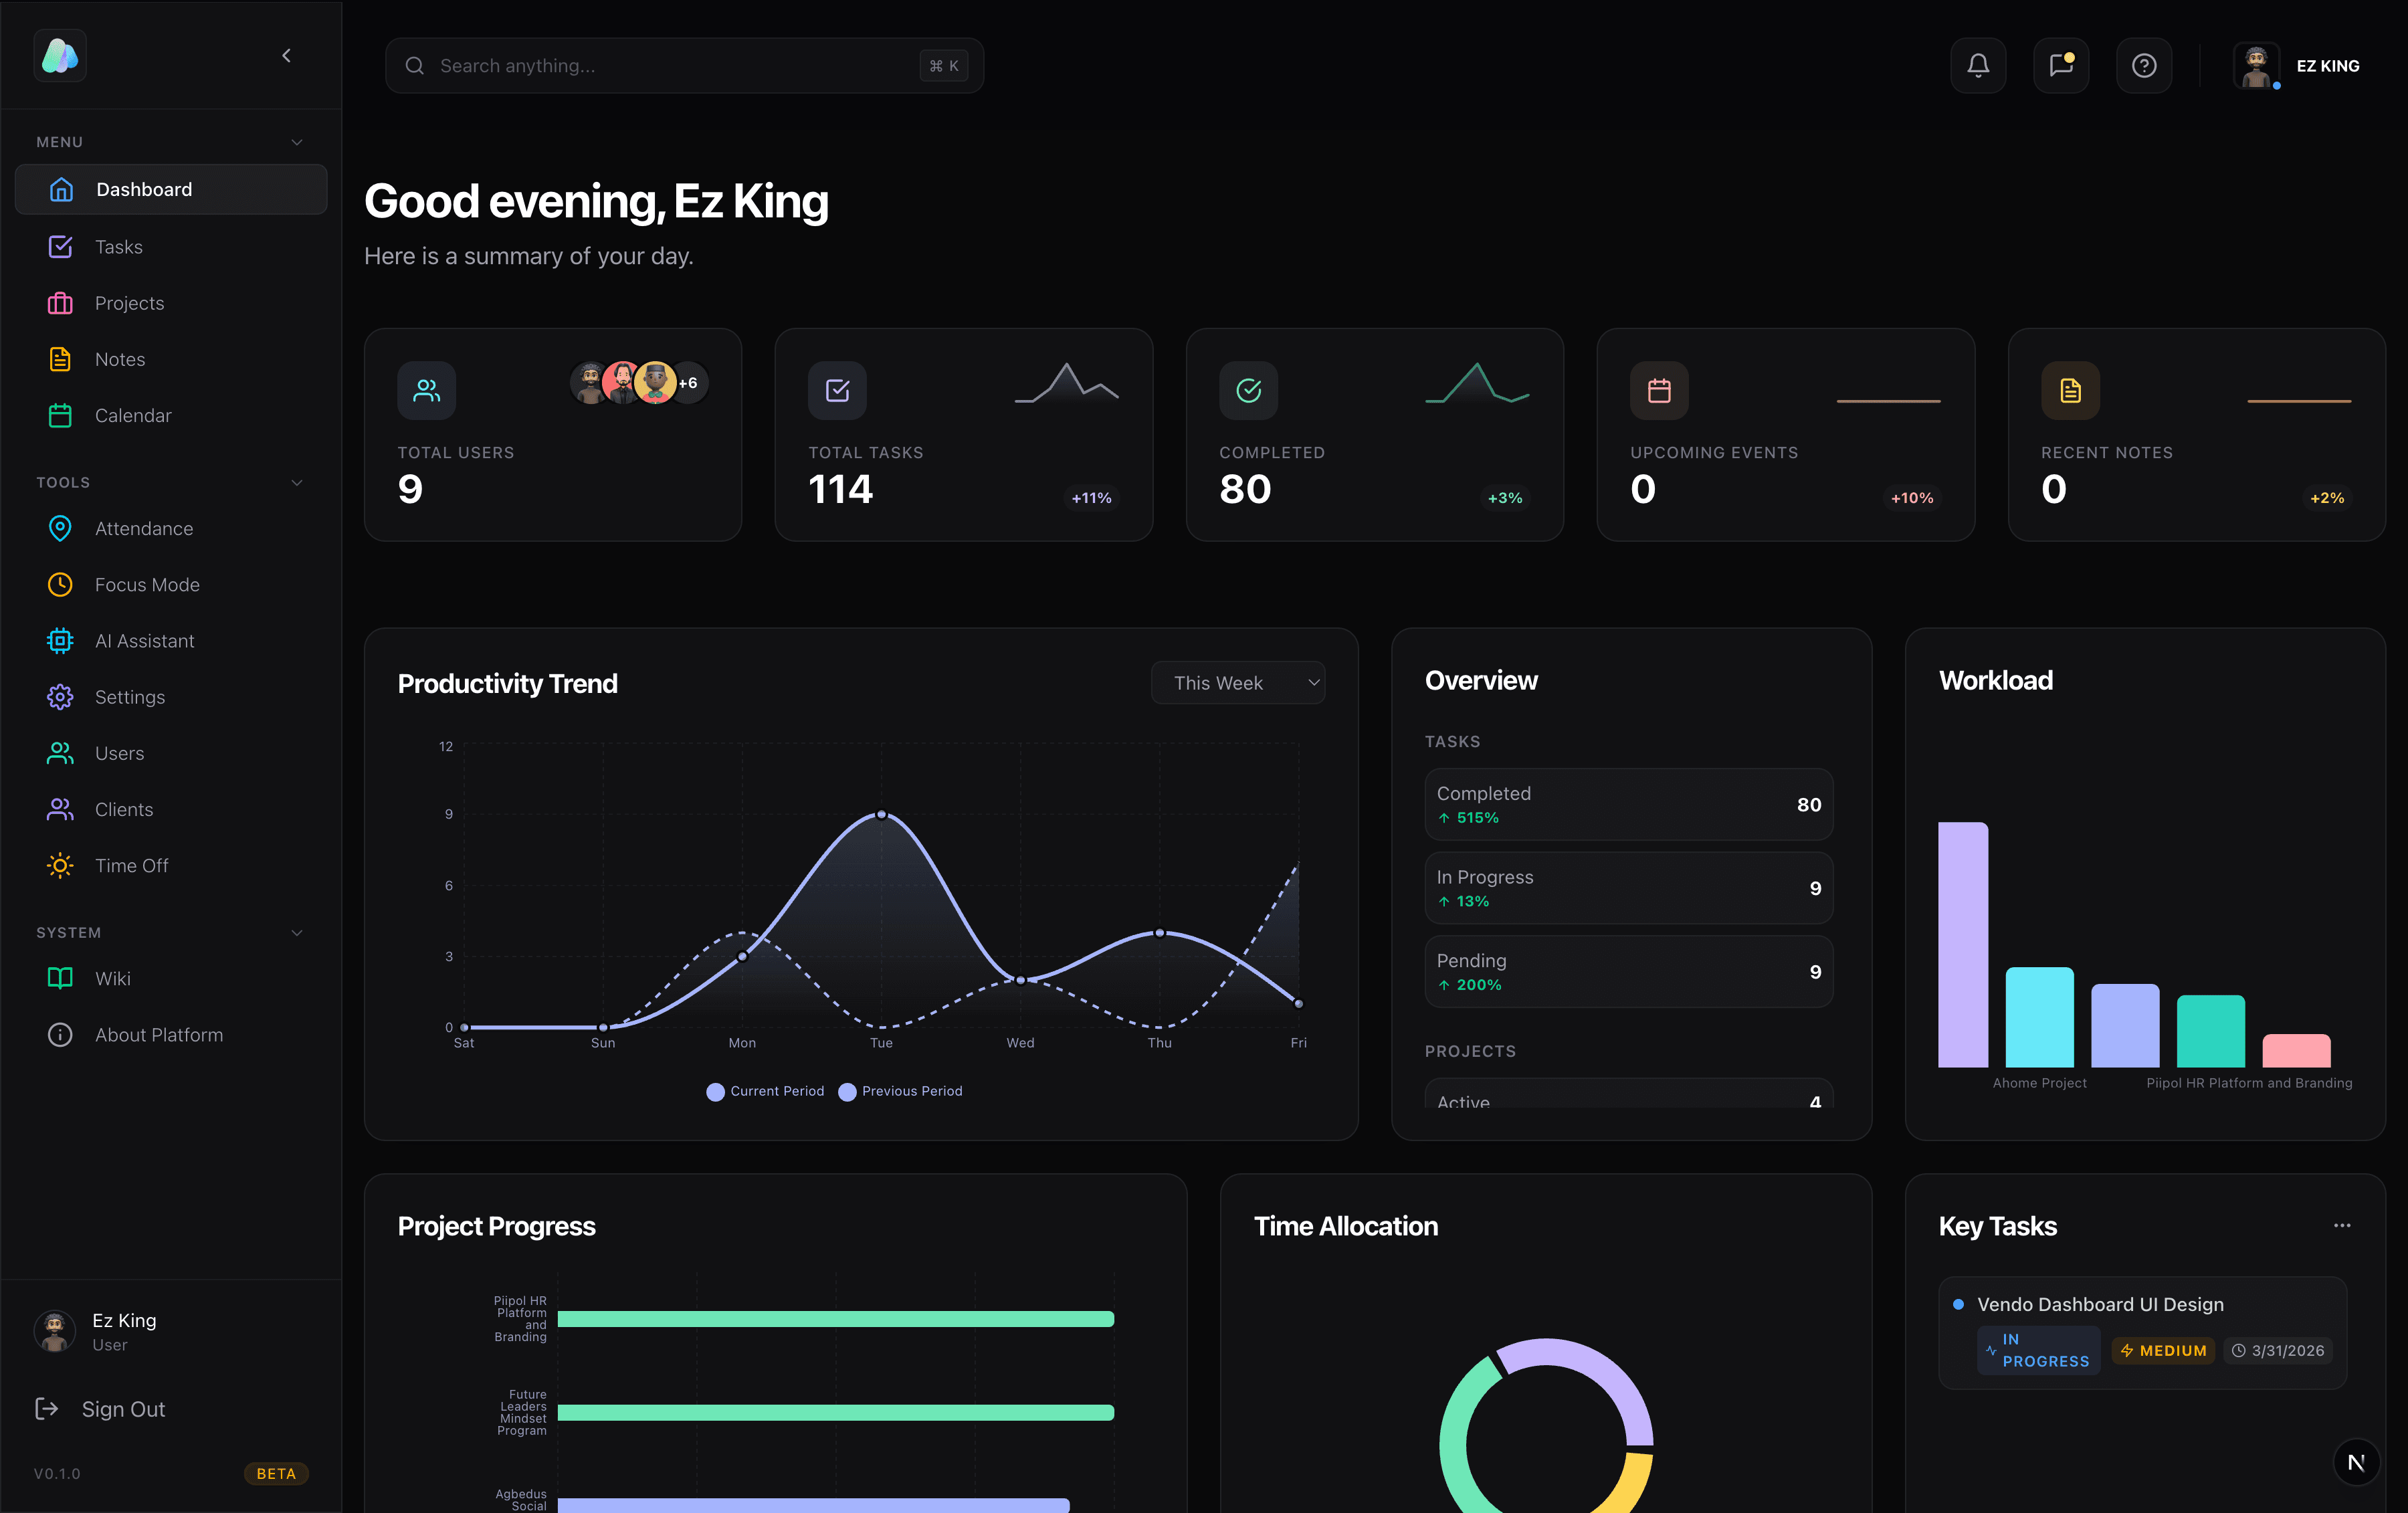Open Users menu item
Viewport: 2408px width, 1513px height.
(171, 753)
